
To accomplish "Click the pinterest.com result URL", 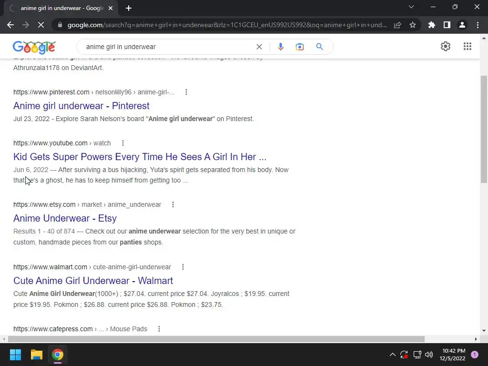I will [x=94, y=92].
